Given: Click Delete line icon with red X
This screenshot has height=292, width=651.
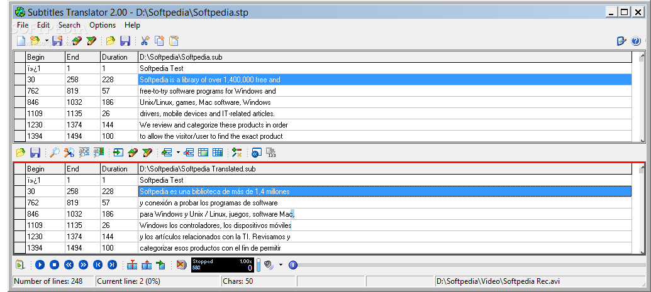Looking at the screenshot, I should pyautogui.click(x=189, y=153).
